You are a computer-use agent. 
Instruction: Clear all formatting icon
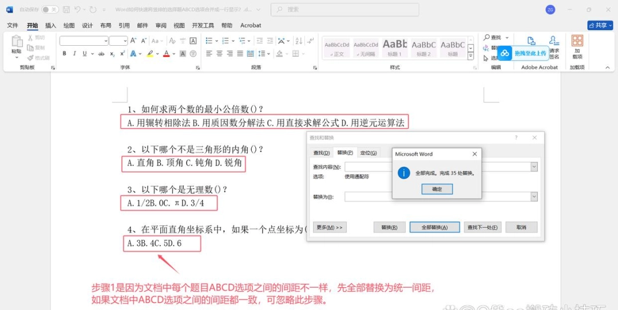pos(172,41)
